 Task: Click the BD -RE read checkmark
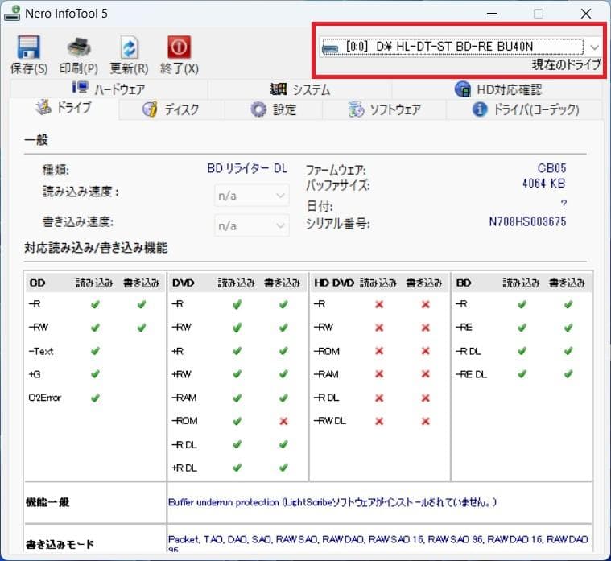tap(522, 328)
